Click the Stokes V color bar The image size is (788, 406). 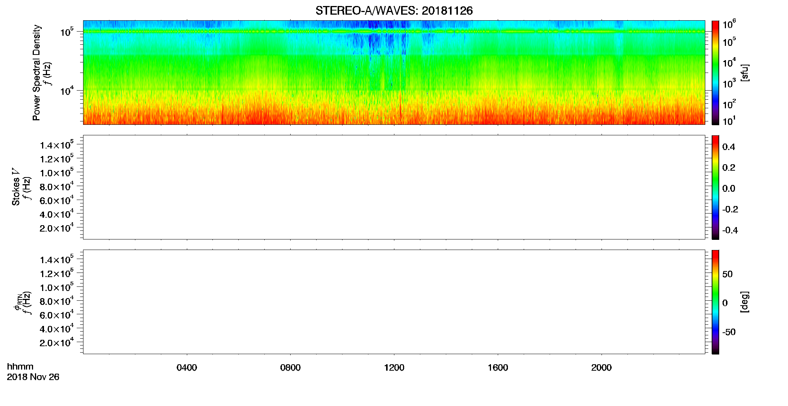[x=715, y=187]
